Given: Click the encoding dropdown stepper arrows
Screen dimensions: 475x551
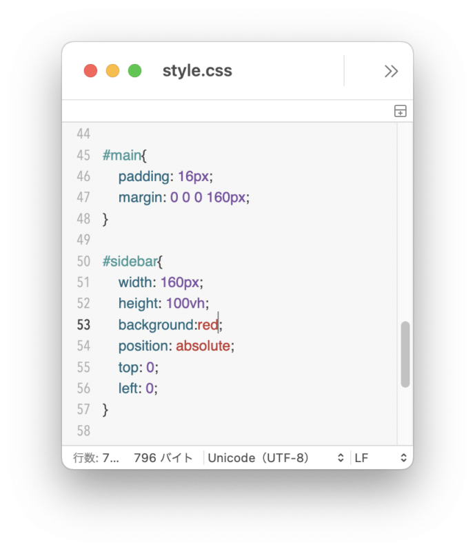Looking at the screenshot, I should 341,458.
